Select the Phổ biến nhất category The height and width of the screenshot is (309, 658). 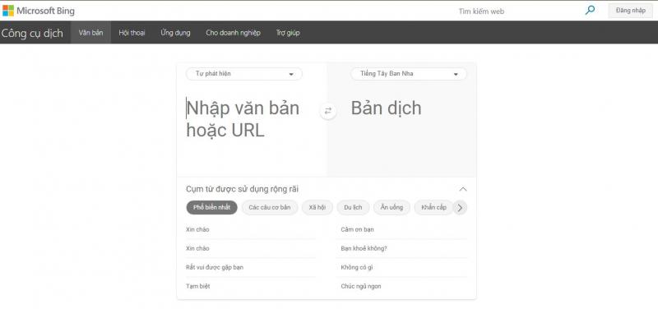pyautogui.click(x=212, y=208)
